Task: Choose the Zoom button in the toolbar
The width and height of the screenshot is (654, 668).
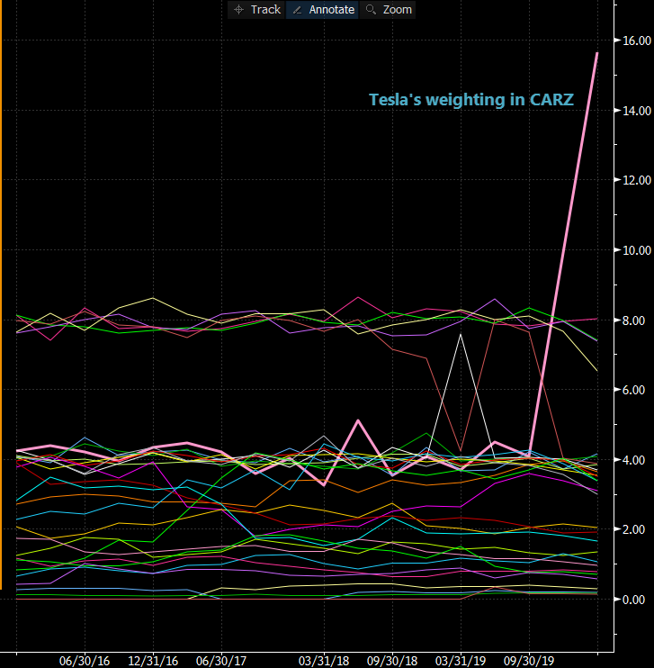Action: 388,10
